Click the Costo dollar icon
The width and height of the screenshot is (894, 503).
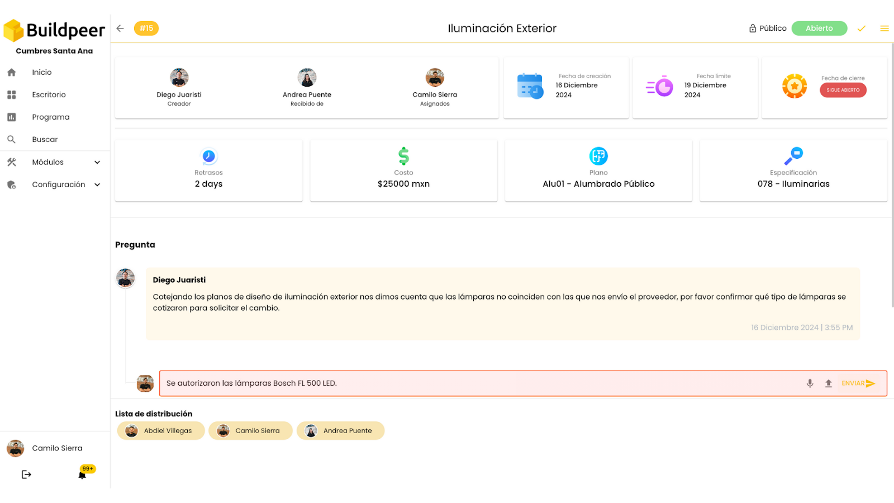403,156
